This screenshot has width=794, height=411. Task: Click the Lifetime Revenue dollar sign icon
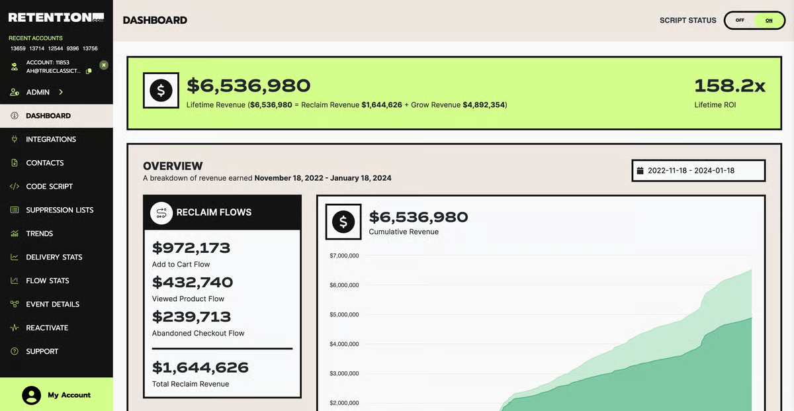(161, 89)
